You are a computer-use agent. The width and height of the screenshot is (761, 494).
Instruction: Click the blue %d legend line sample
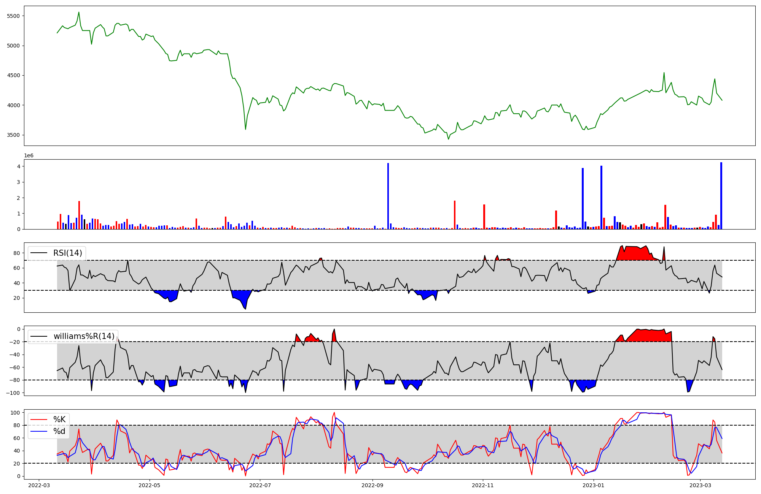(39, 431)
